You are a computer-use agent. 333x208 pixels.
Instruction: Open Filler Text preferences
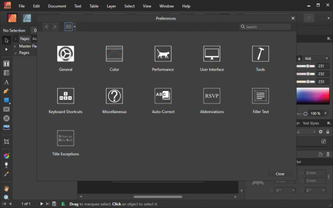tap(260, 96)
